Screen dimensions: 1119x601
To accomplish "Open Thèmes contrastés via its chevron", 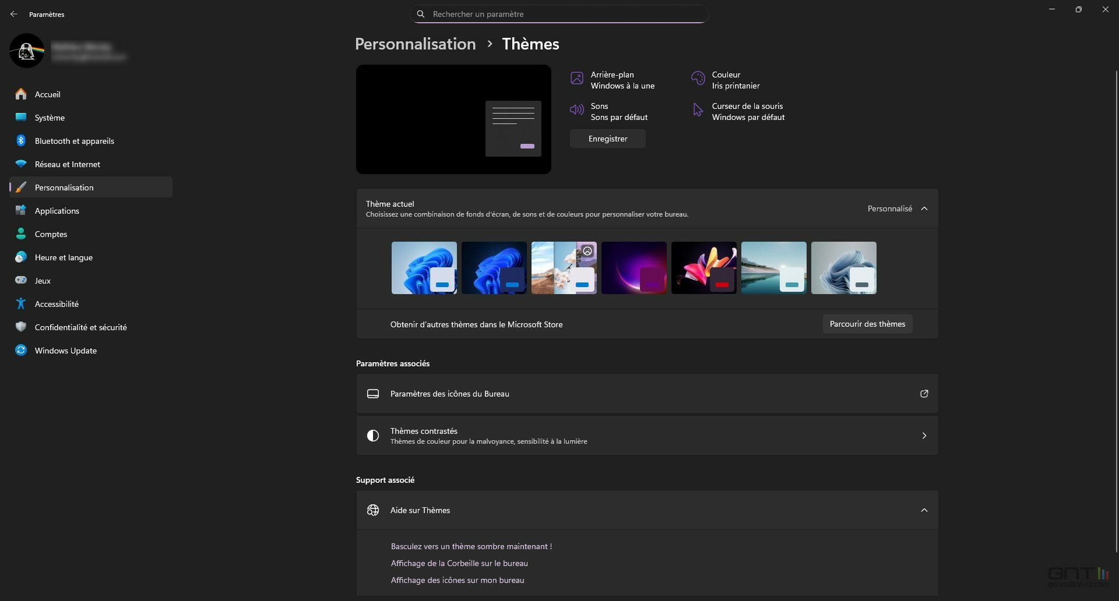I will tap(924, 436).
